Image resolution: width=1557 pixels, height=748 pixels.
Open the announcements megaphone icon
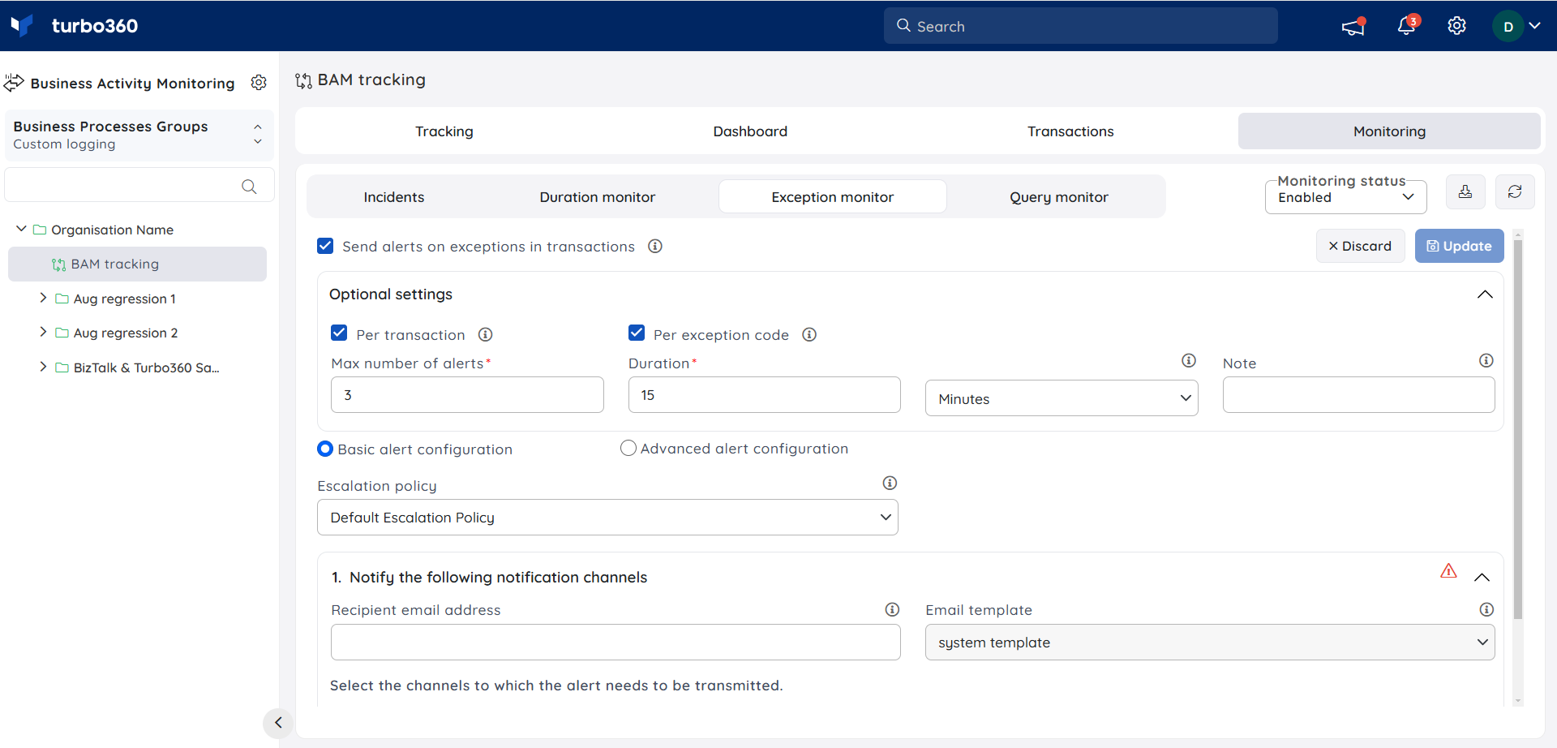coord(1353,27)
